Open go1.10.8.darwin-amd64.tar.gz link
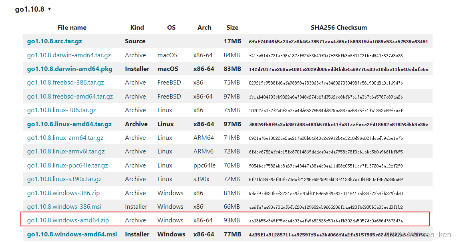Screen dimensions: 457x242 pyautogui.click(x=69, y=55)
